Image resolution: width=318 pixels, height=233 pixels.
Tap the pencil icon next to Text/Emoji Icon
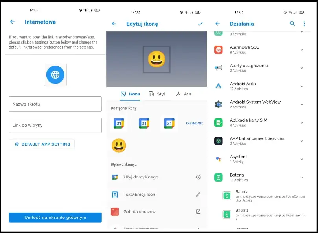pos(198,194)
